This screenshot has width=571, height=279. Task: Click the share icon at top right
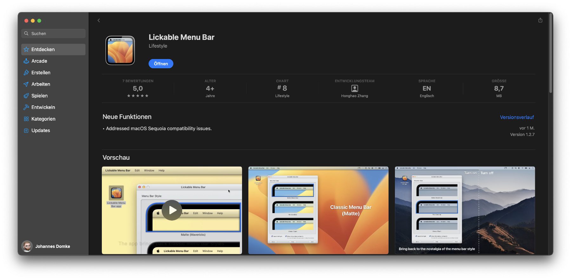540,20
